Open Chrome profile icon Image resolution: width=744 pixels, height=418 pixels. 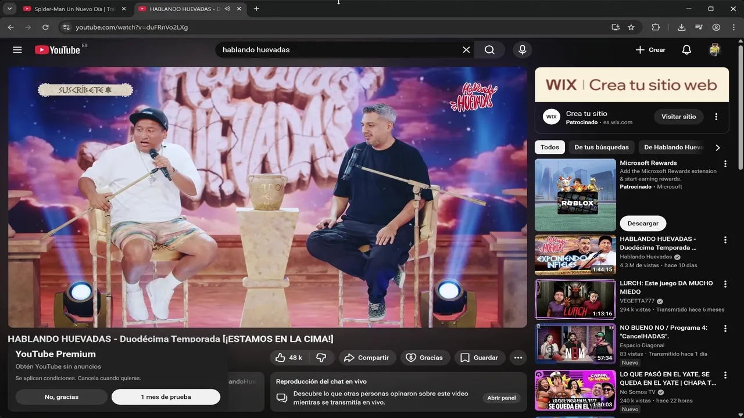pos(716,27)
